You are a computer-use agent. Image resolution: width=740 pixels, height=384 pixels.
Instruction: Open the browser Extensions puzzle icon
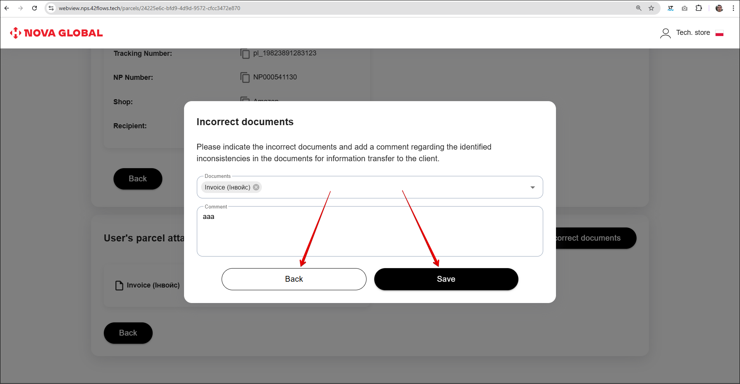click(699, 8)
